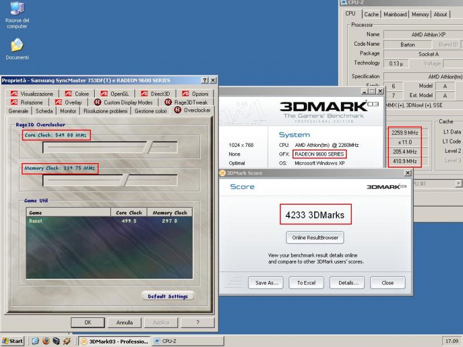Viewport: 463px width, 347px height.
Task: Click the title bar help ? icon
Action: [x=205, y=80]
